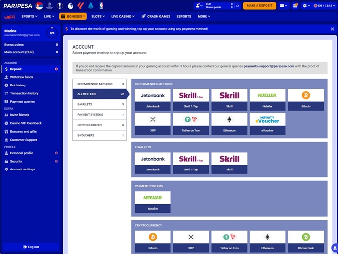Click the messages envelope icon
The image size is (338, 254).
click(x=282, y=6)
